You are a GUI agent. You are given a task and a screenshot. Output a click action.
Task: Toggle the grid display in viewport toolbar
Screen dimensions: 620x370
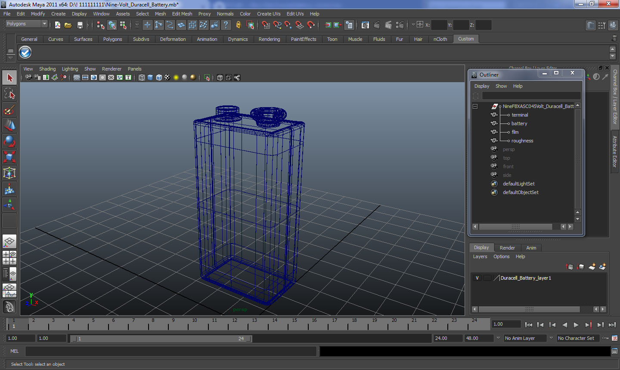[x=76, y=77]
